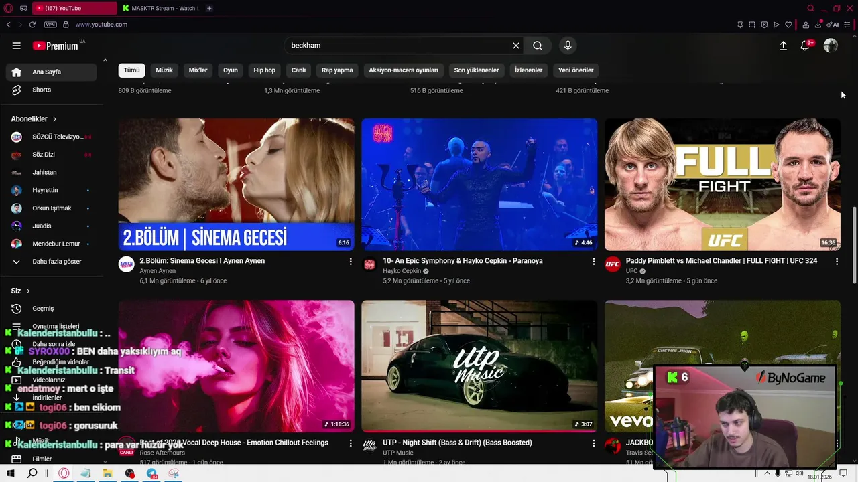Open Opera GX Corner gamepad icon

(x=23, y=8)
